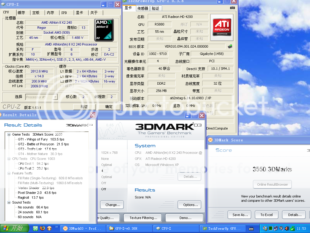Switch to 传感器 tab in GPU-Z
310x233 pixels.
pyautogui.click(x=143, y=8)
